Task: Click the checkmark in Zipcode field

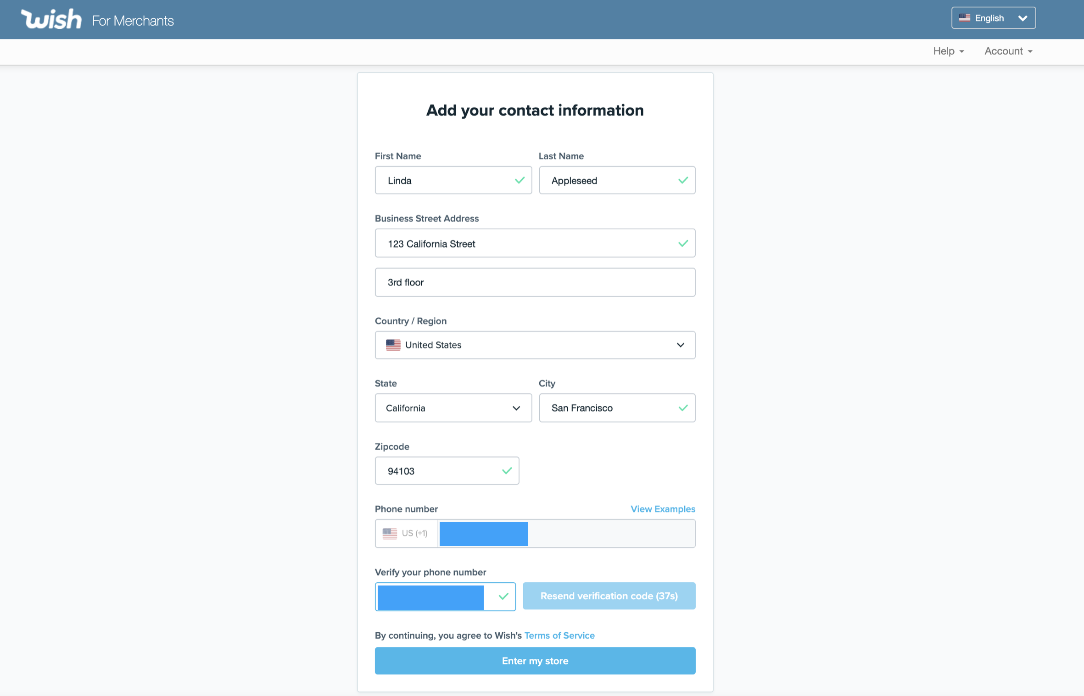Action: pos(507,471)
